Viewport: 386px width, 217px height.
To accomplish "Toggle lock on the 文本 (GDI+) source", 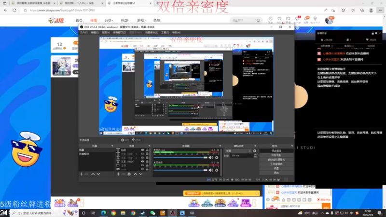I will tap(147, 162).
